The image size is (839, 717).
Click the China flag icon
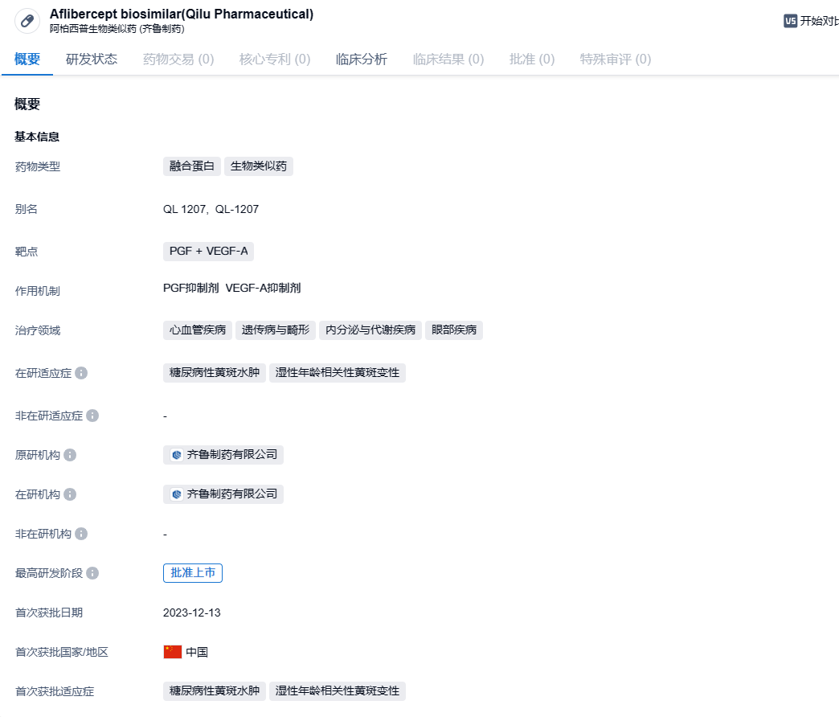[172, 652]
